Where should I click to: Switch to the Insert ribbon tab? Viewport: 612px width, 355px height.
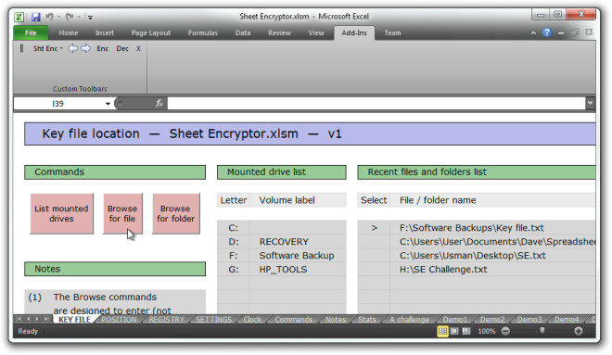[105, 32]
